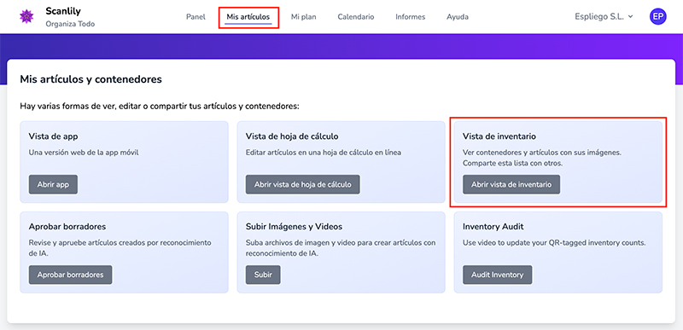Screen dimensions: 683x330
Task: Click the Scanlily purple flower logo
Action: (x=26, y=16)
